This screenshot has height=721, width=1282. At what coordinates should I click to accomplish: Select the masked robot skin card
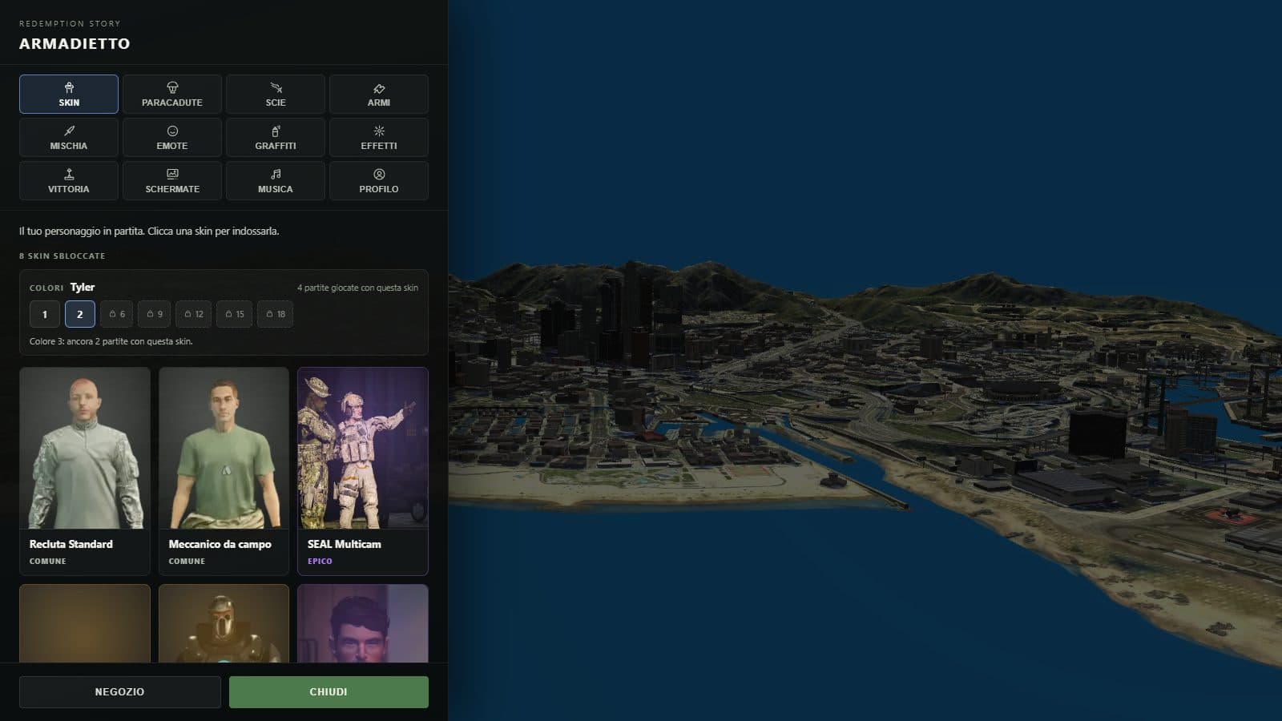click(224, 623)
